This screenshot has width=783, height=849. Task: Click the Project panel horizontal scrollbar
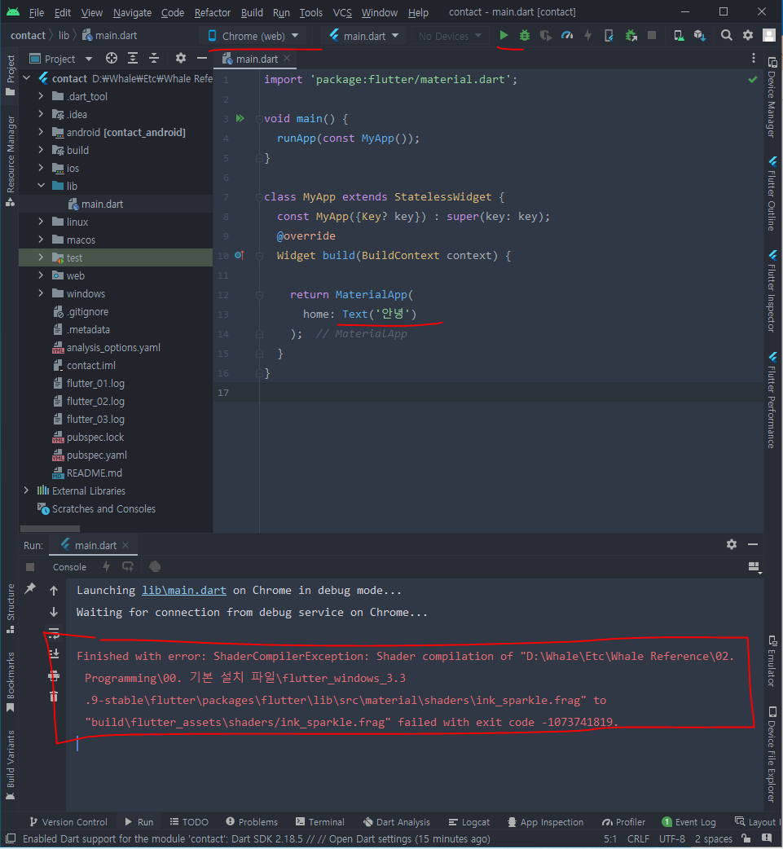tap(50, 529)
